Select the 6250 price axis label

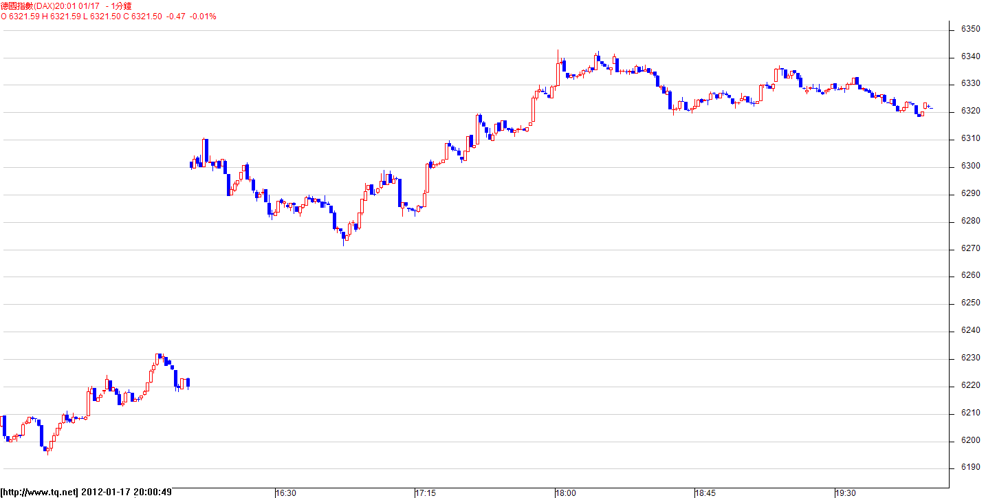point(970,303)
